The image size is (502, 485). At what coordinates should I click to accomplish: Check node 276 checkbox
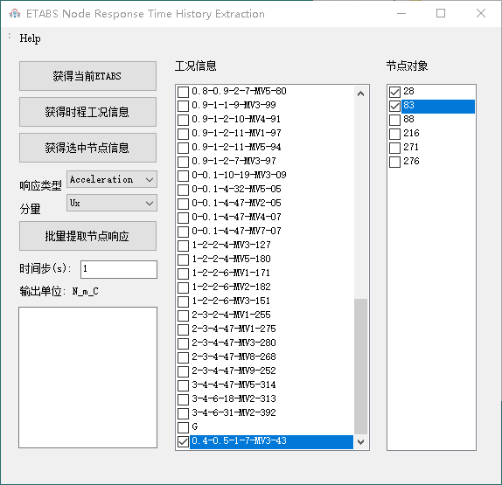point(394,162)
